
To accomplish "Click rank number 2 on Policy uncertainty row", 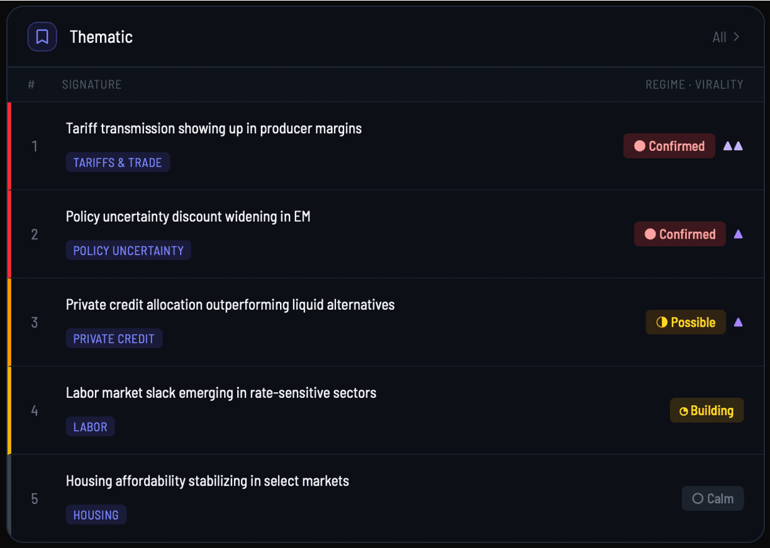I will [x=35, y=234].
